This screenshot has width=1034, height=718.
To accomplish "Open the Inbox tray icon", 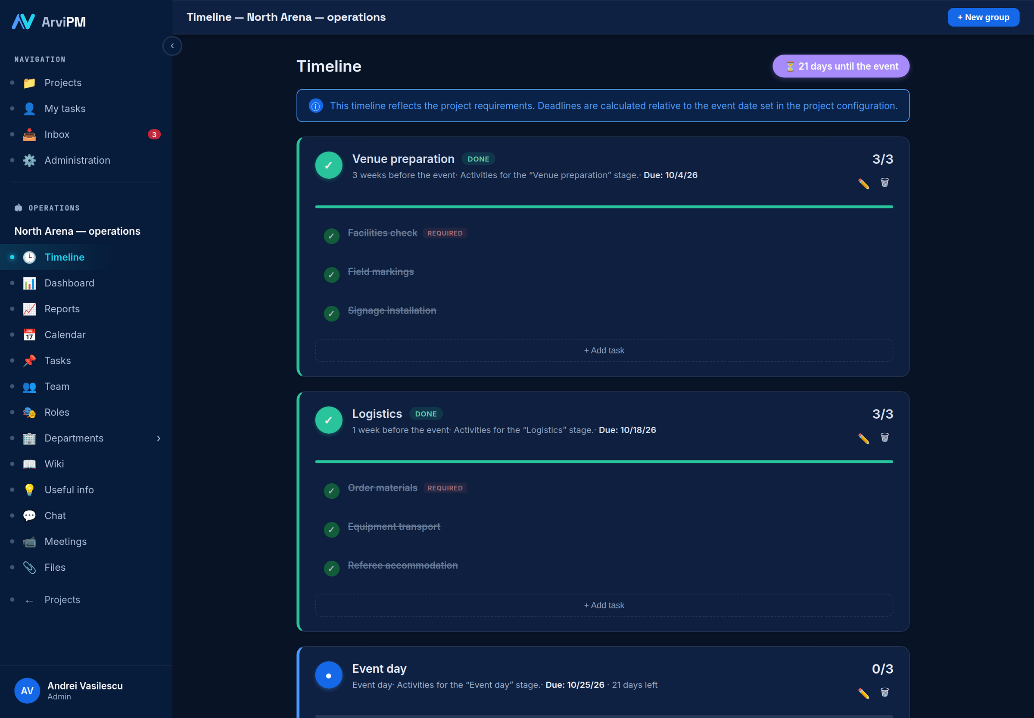I will 29,134.
